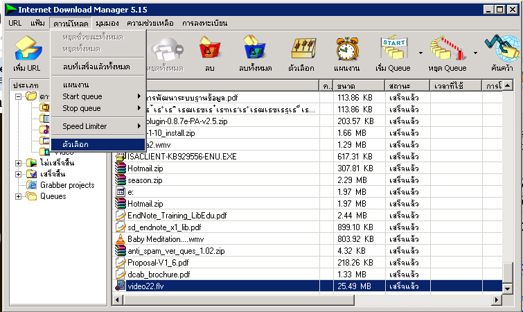Select the Grabber projects tree item
This screenshot has height=312, width=523.
coord(67,185)
